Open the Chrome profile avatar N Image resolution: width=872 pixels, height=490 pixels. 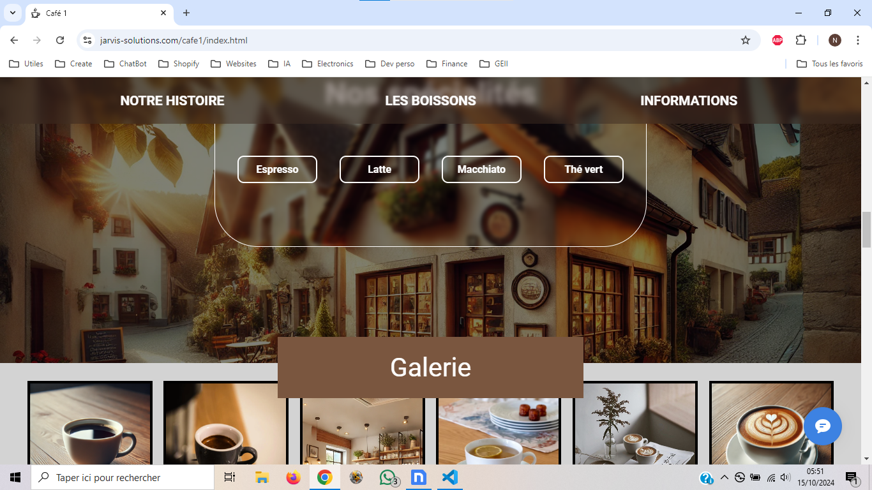tap(834, 40)
